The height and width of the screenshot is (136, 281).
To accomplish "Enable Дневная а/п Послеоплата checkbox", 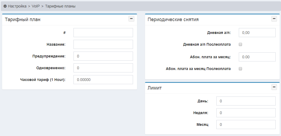I will click(240, 44).
